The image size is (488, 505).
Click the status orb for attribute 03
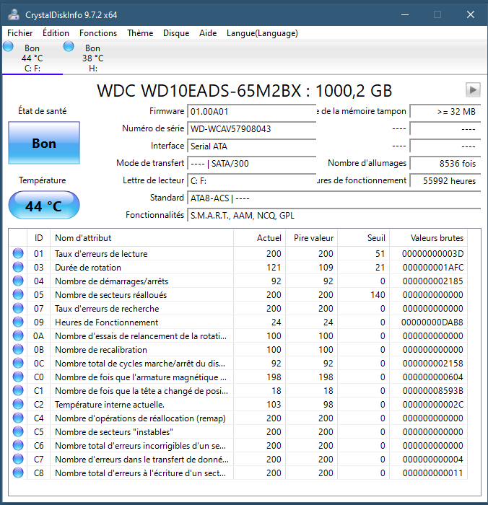[x=18, y=267]
